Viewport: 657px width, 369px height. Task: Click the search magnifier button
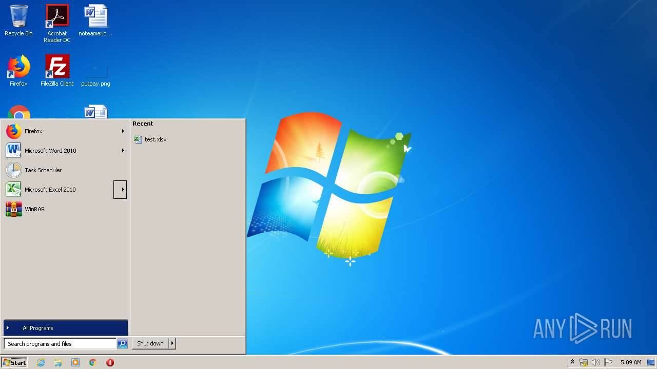click(122, 344)
